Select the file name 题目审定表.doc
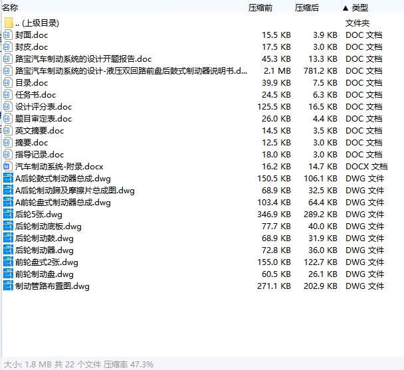This screenshot has height=370, width=404. pos(43,119)
